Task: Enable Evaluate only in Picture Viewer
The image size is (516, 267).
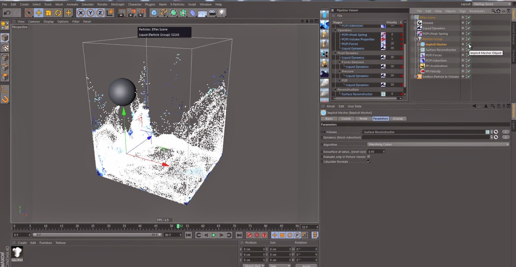Action: 369,157
